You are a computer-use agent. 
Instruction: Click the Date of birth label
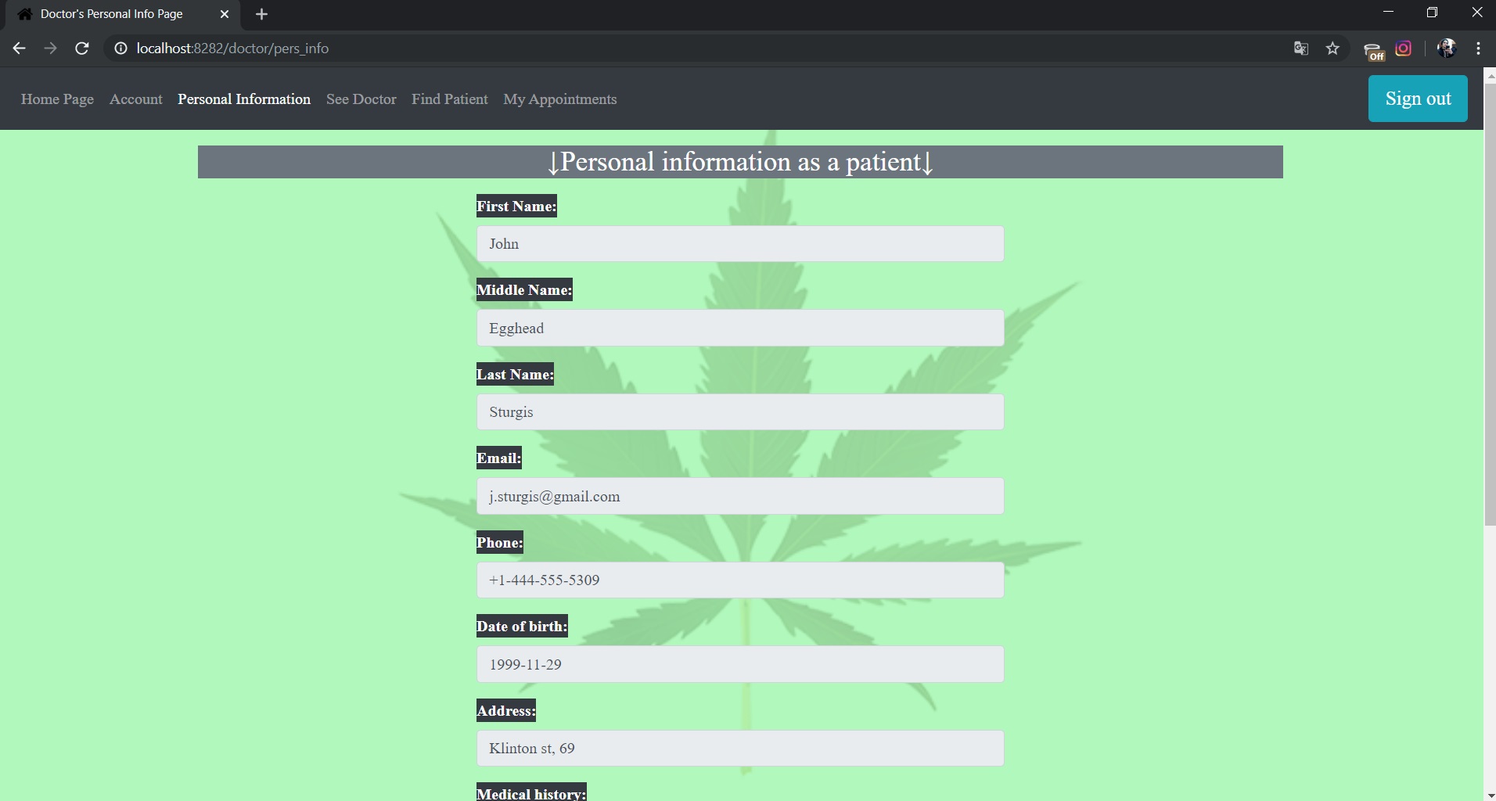tap(522, 627)
